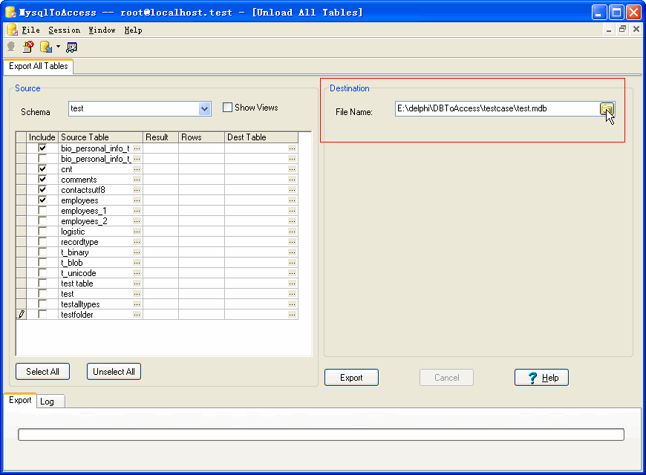Image resolution: width=646 pixels, height=475 pixels.
Task: Click the ellipsis beside source table logistic
Action: coord(137,232)
